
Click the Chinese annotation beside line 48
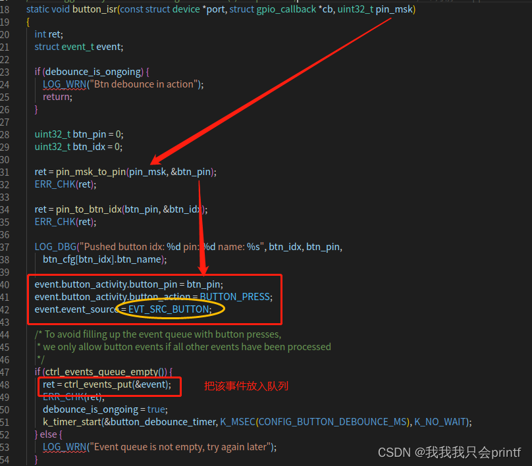pos(246,386)
